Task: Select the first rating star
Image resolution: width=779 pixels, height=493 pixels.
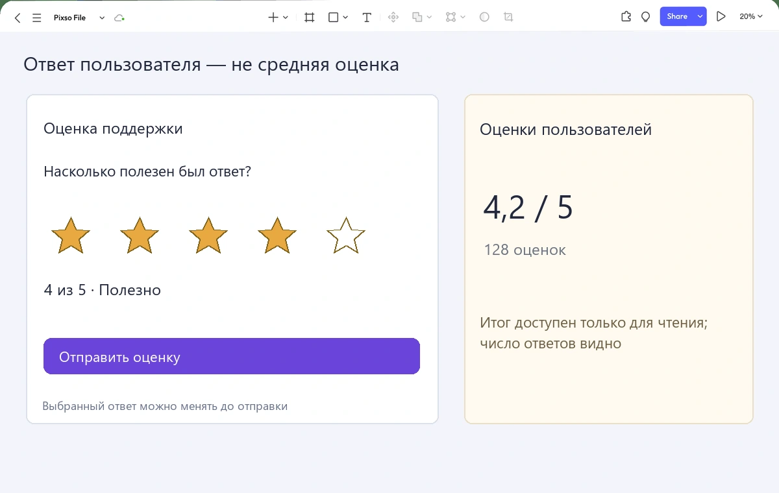Action: 70,235
